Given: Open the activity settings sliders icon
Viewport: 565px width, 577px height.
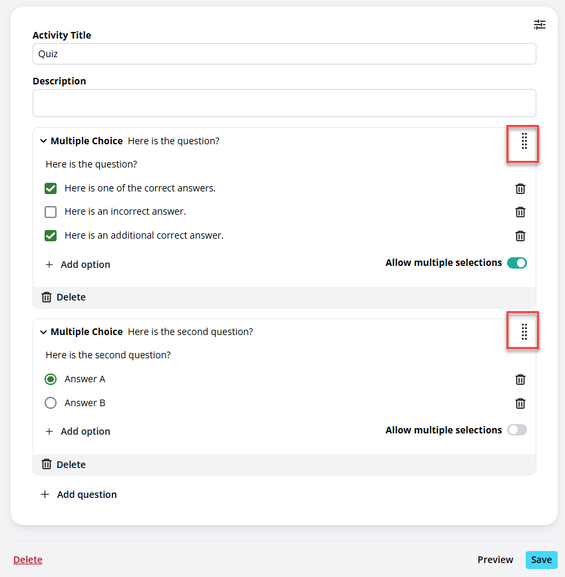Looking at the screenshot, I should [x=540, y=25].
